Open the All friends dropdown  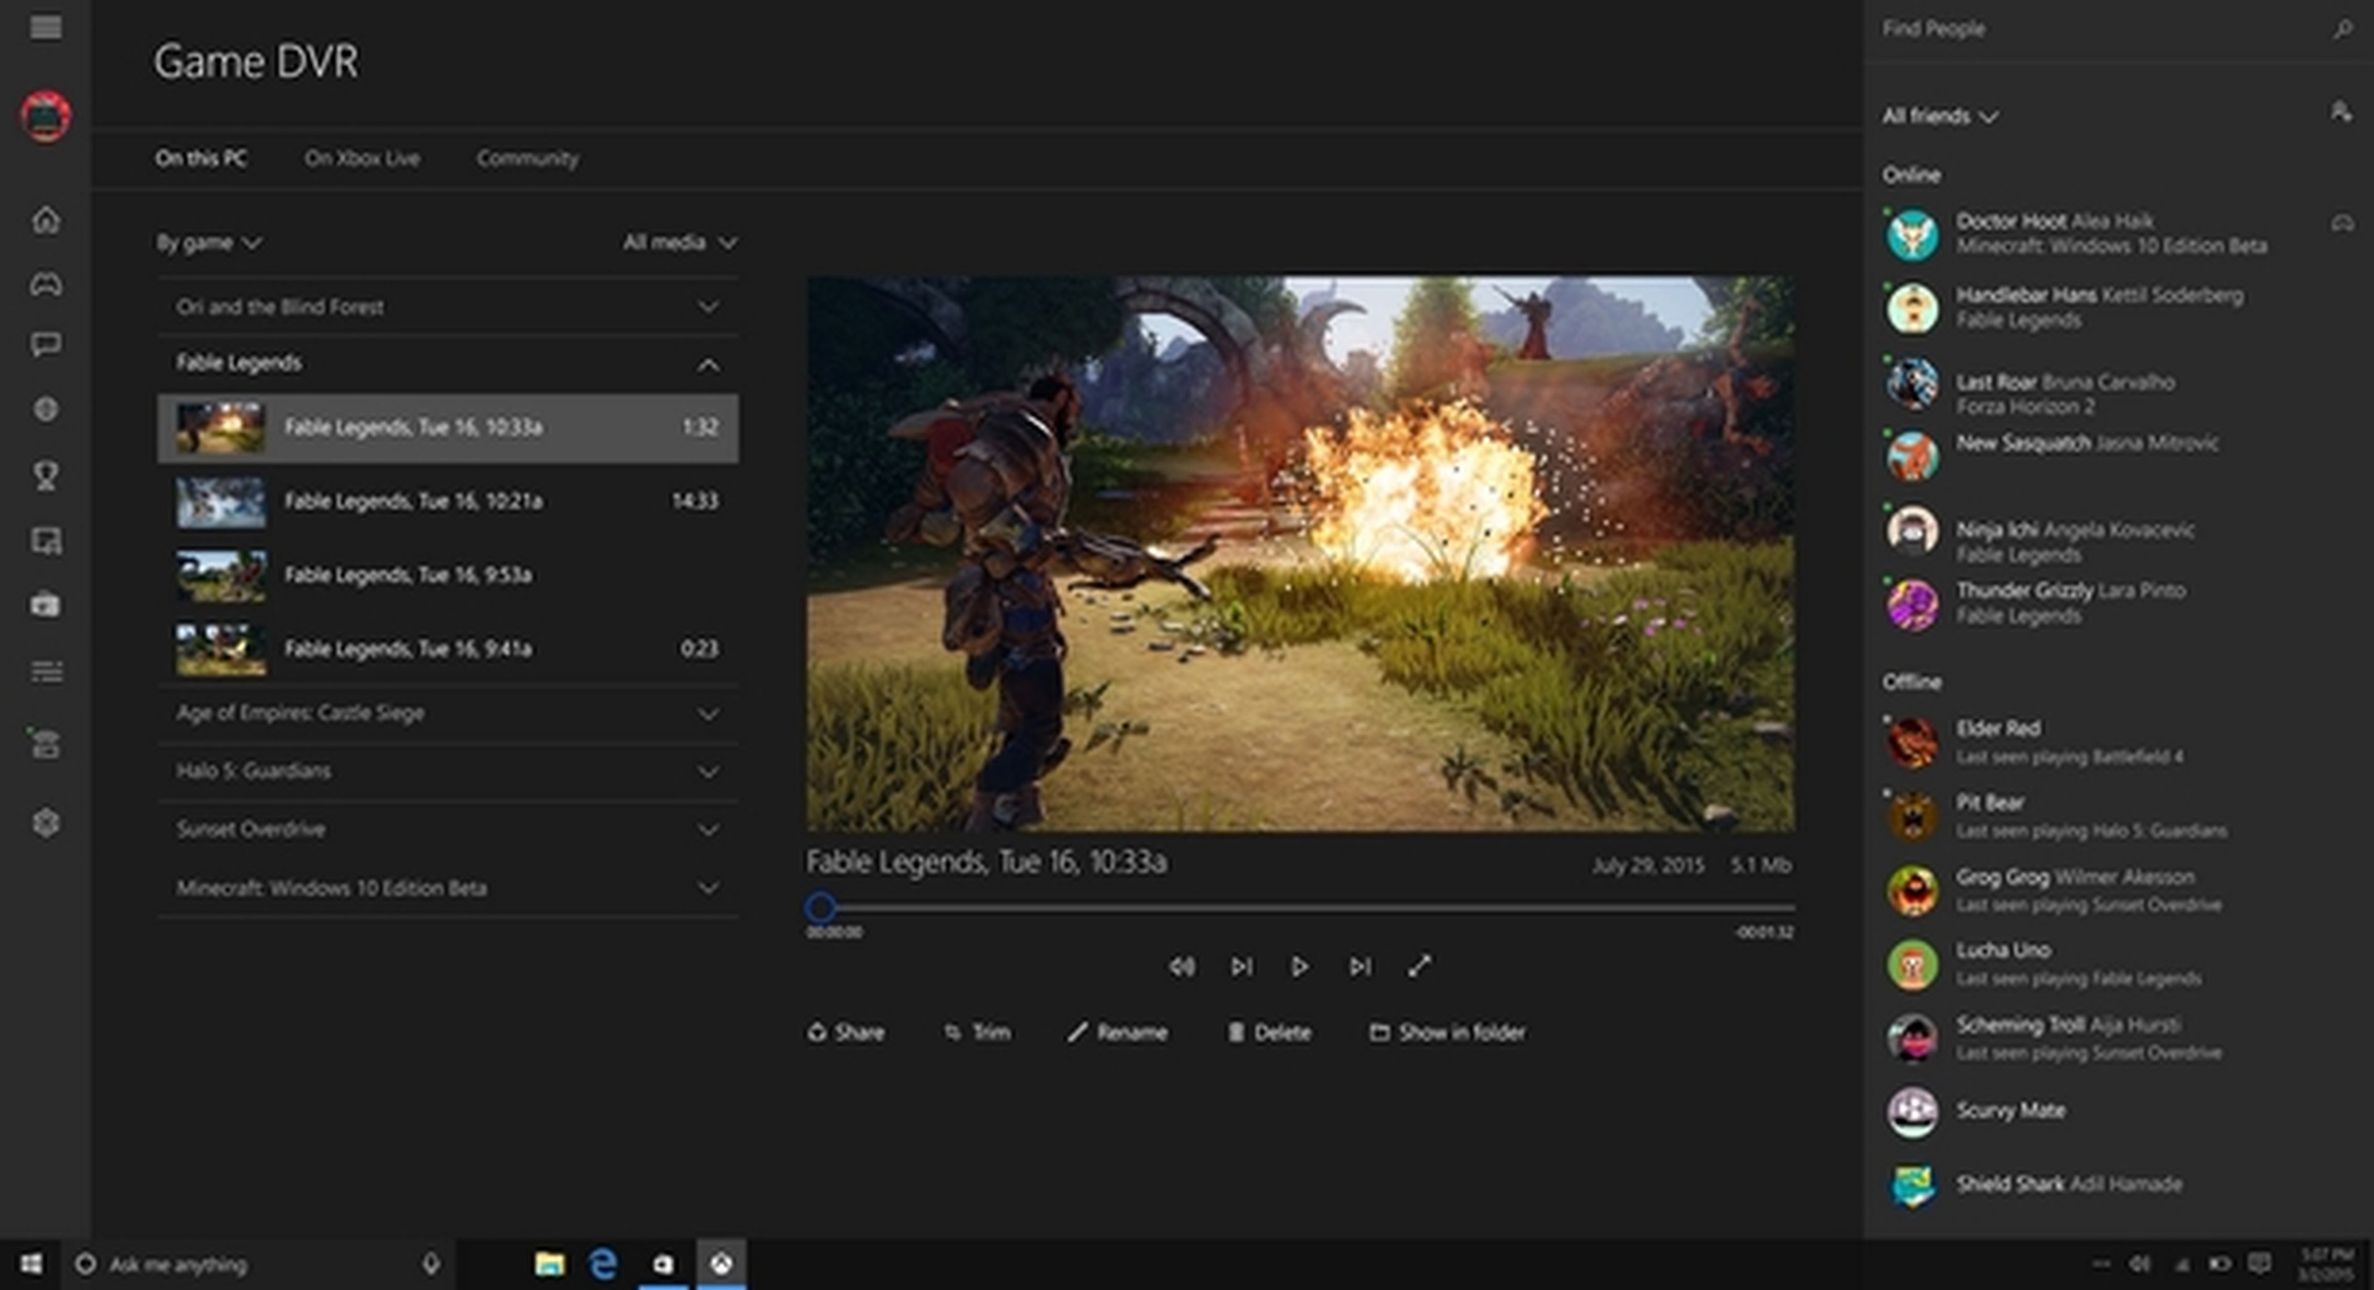click(1940, 116)
